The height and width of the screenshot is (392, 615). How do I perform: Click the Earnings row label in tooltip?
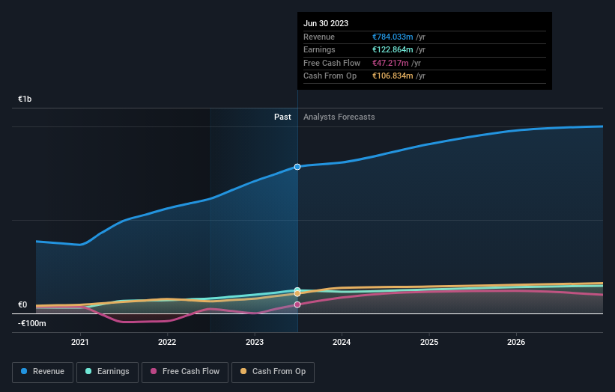(x=319, y=49)
